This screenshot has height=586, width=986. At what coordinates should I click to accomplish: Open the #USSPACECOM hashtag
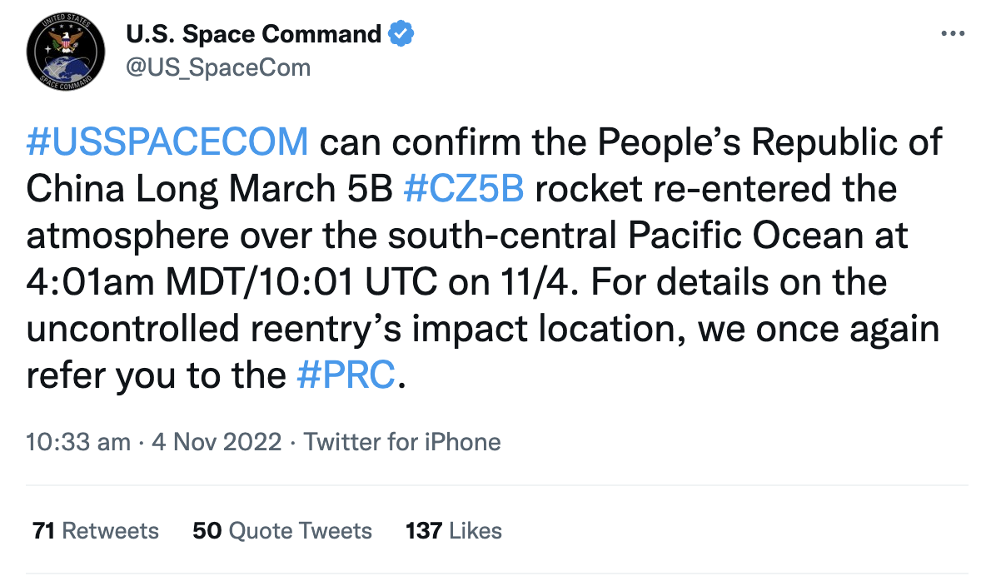click(x=167, y=142)
